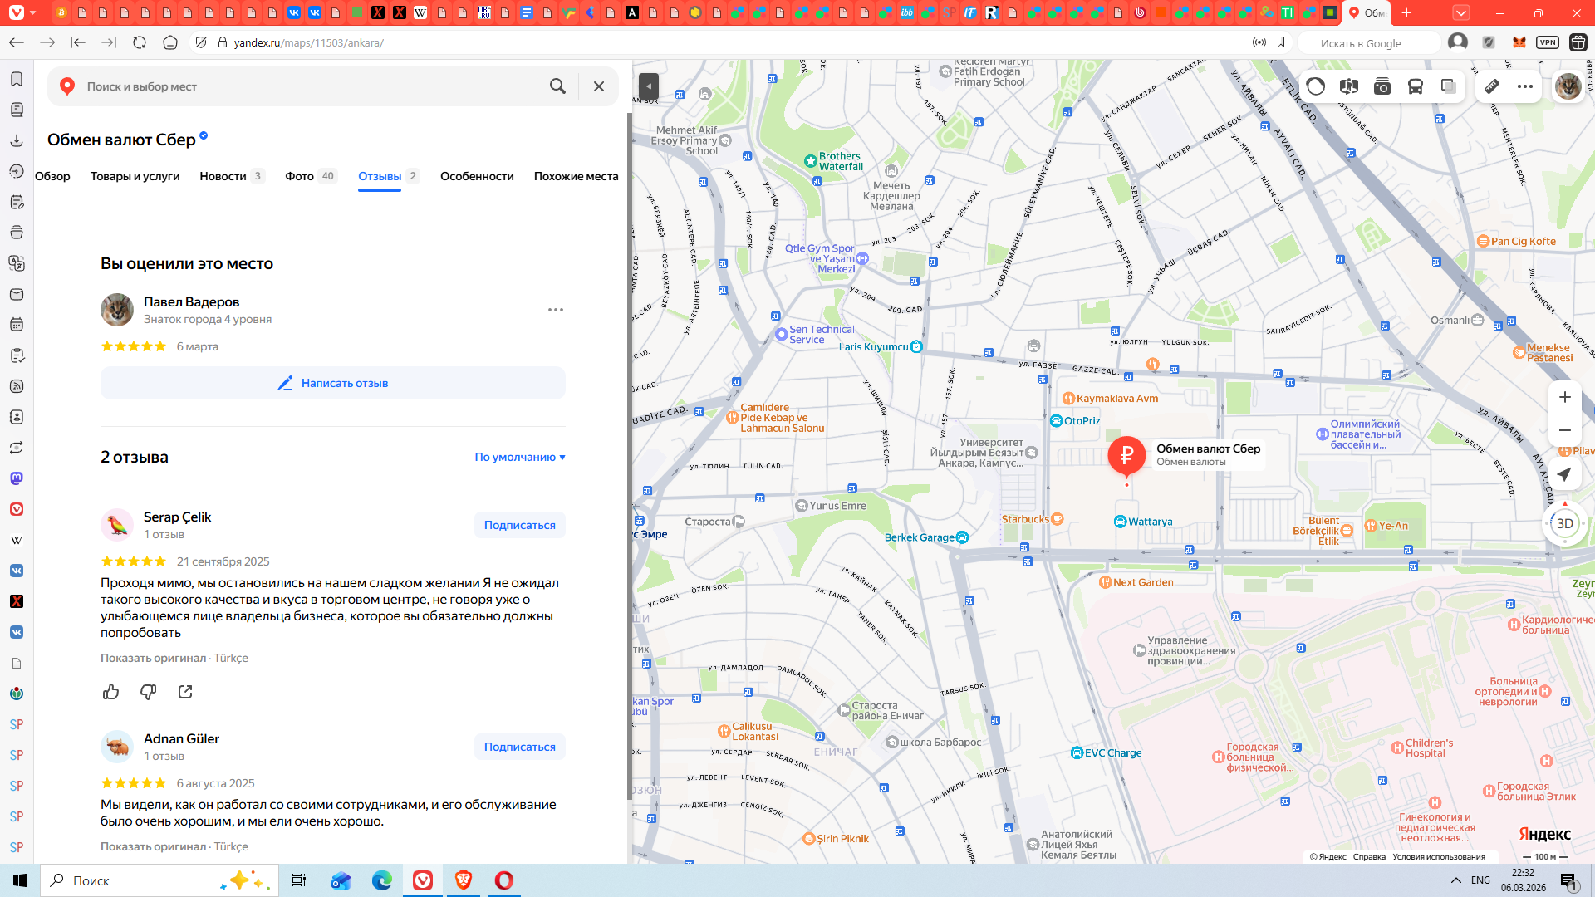Toggle the 3D map view
1595x897 pixels.
pyautogui.click(x=1564, y=523)
